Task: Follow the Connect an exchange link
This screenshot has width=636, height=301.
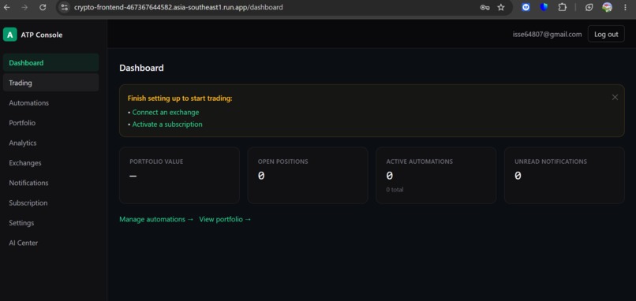Action: coord(166,112)
